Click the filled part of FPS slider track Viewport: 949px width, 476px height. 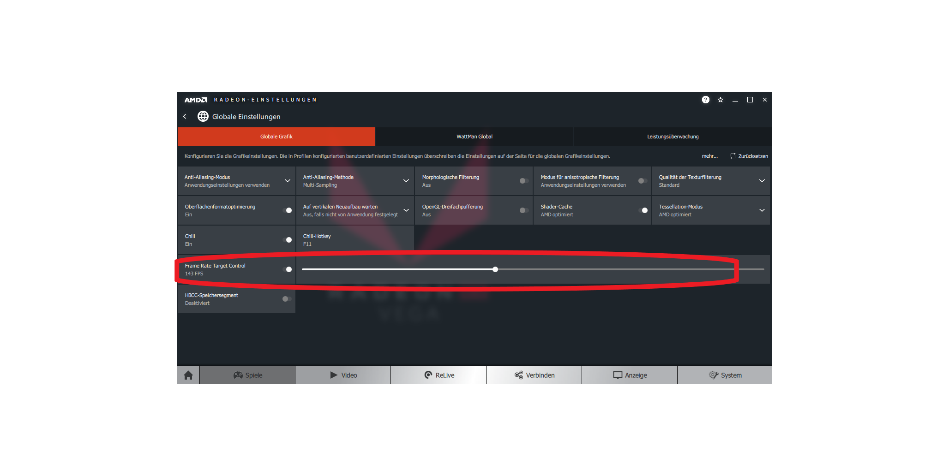[397, 269]
